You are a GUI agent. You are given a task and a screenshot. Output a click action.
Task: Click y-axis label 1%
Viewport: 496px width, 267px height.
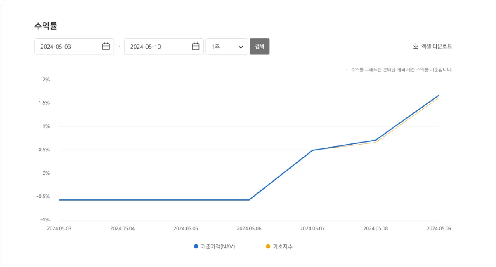click(46, 126)
